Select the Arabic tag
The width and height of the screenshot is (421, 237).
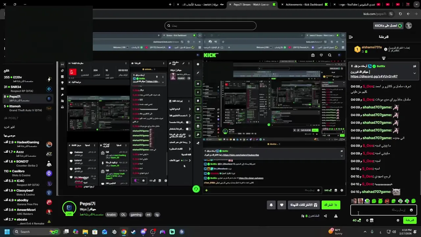click(111, 215)
